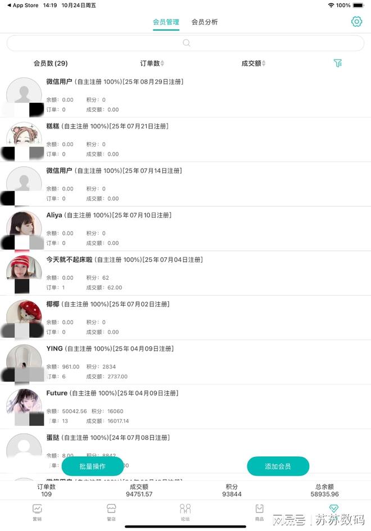Open the 论坛 forum icon

click(185, 509)
